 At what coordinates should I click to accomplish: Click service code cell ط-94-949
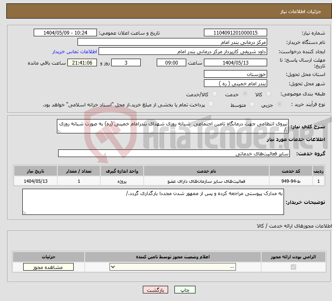click(x=291, y=181)
